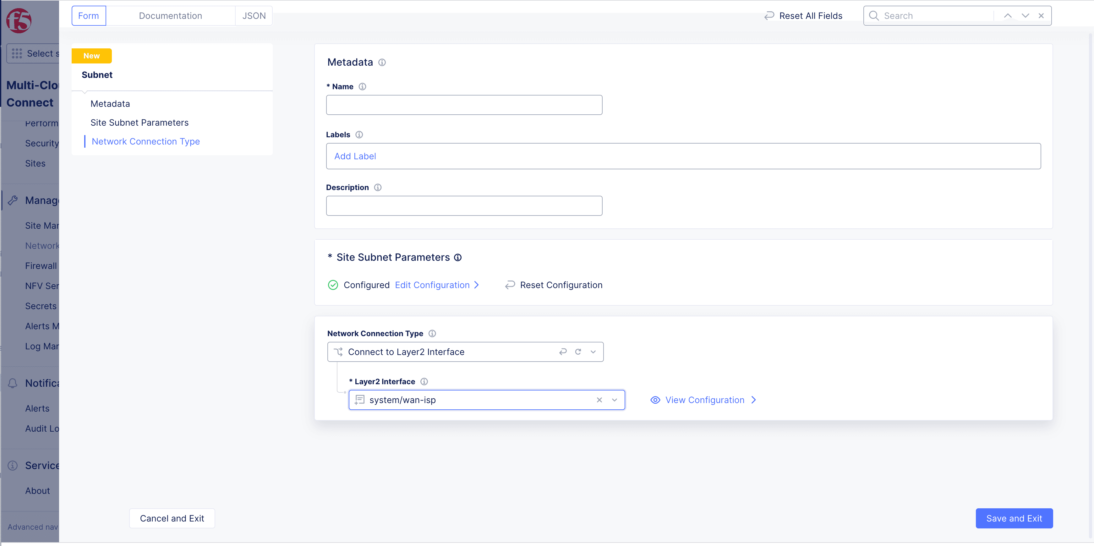
Task: Jump to next search result arrow
Action: coord(1025,16)
